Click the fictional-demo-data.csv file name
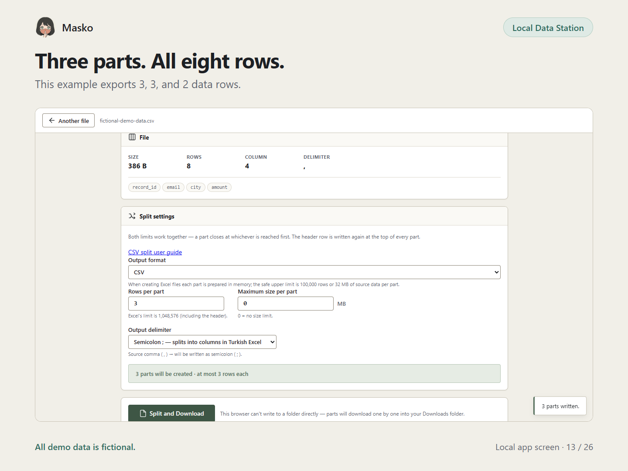 click(x=127, y=121)
